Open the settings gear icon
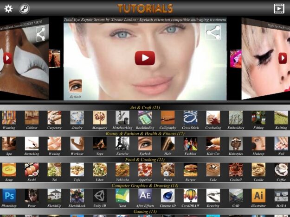290x217 pixels. [x=8, y=8]
